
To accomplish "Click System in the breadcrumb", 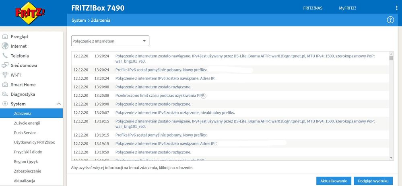I will (78, 20).
